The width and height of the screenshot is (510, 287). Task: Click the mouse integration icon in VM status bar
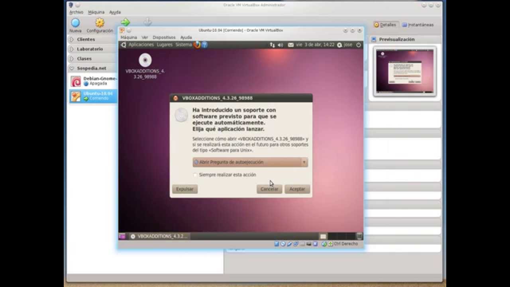(x=324, y=244)
